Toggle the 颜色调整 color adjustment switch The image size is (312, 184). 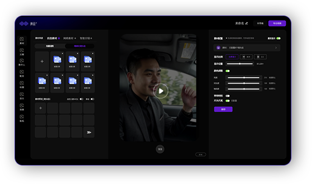coord(228,71)
